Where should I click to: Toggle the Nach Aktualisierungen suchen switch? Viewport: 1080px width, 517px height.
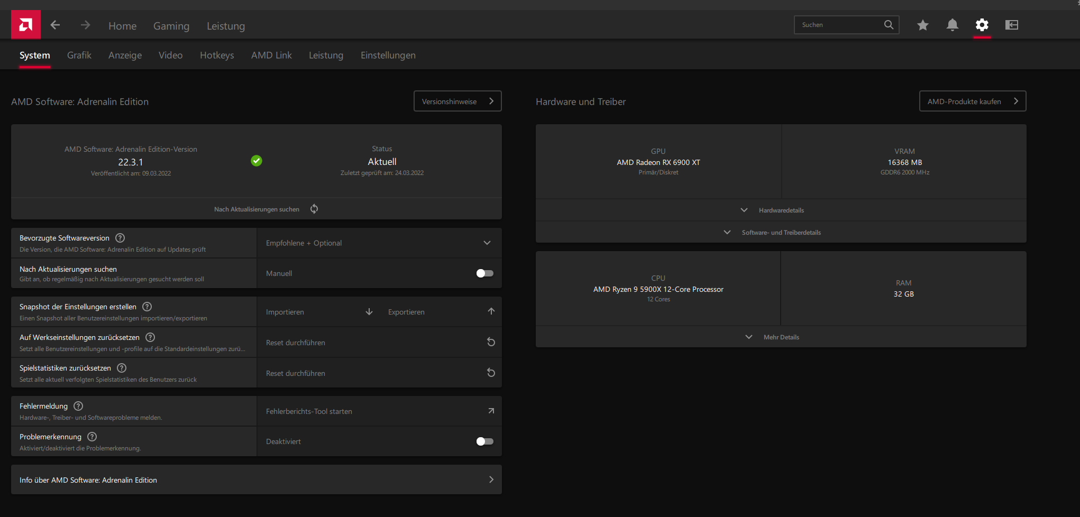(x=484, y=273)
